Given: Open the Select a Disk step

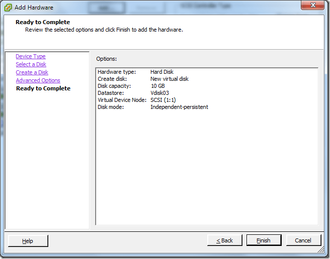Looking at the screenshot, I should coord(31,64).
